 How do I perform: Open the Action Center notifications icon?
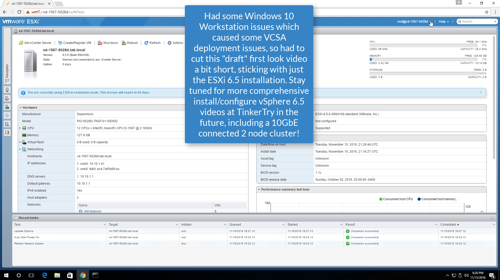point(492,275)
